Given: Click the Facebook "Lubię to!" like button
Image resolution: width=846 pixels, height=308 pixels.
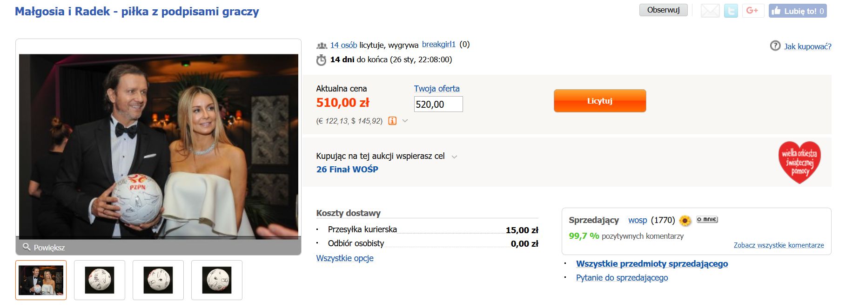Looking at the screenshot, I should [798, 11].
